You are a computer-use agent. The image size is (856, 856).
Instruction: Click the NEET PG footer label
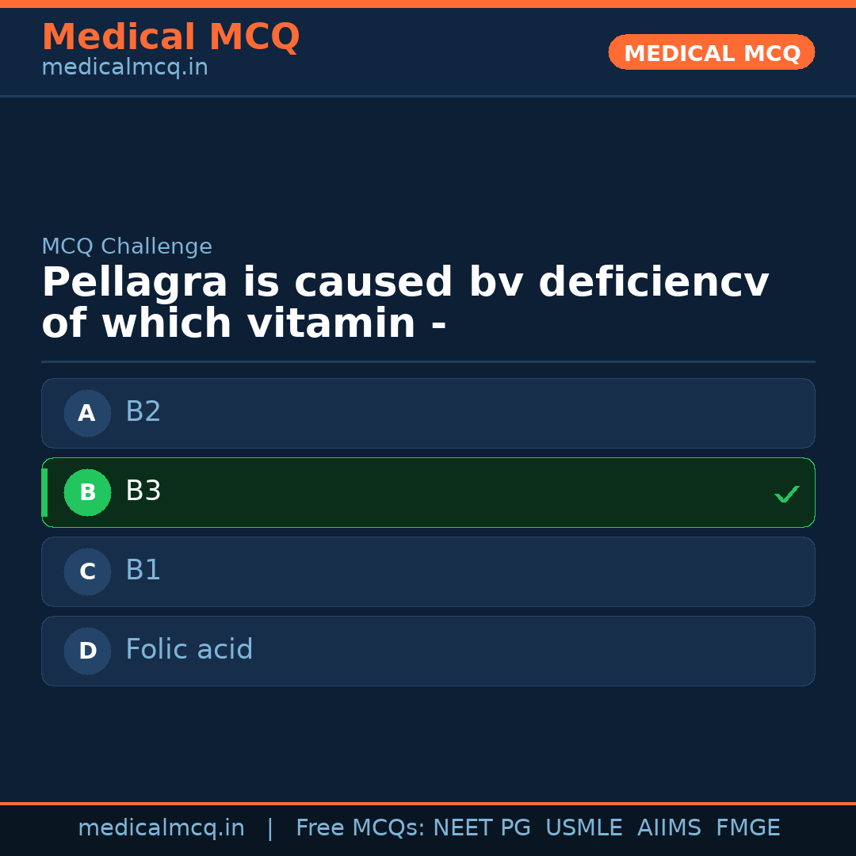[x=482, y=828]
